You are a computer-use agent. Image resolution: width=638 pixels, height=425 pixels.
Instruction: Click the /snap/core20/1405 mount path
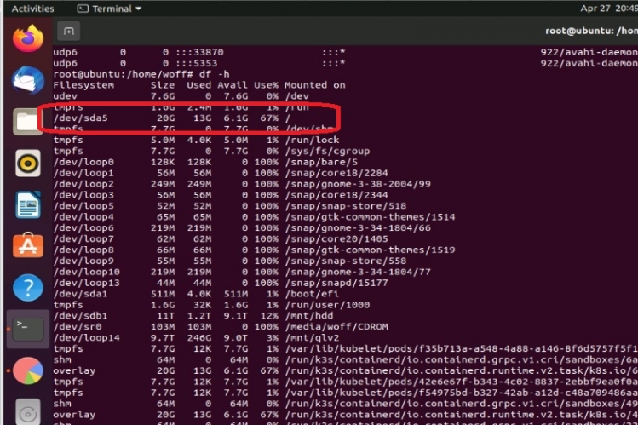(336, 238)
